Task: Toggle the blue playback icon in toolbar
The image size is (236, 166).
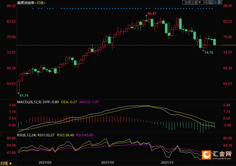Action: [216, 2]
